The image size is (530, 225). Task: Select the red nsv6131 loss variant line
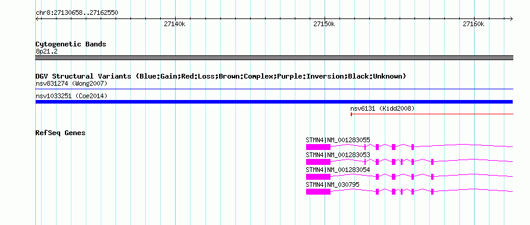[432, 114]
